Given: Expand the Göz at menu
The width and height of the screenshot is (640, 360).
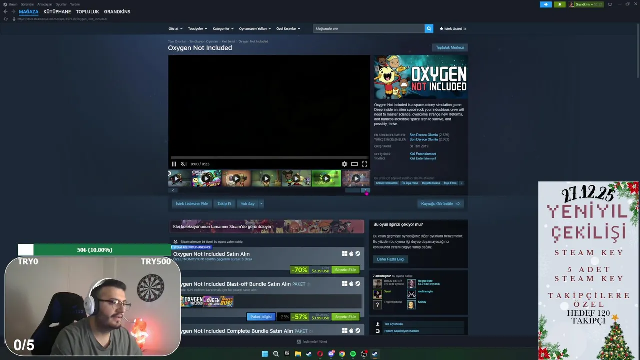Looking at the screenshot, I should 175,28.
